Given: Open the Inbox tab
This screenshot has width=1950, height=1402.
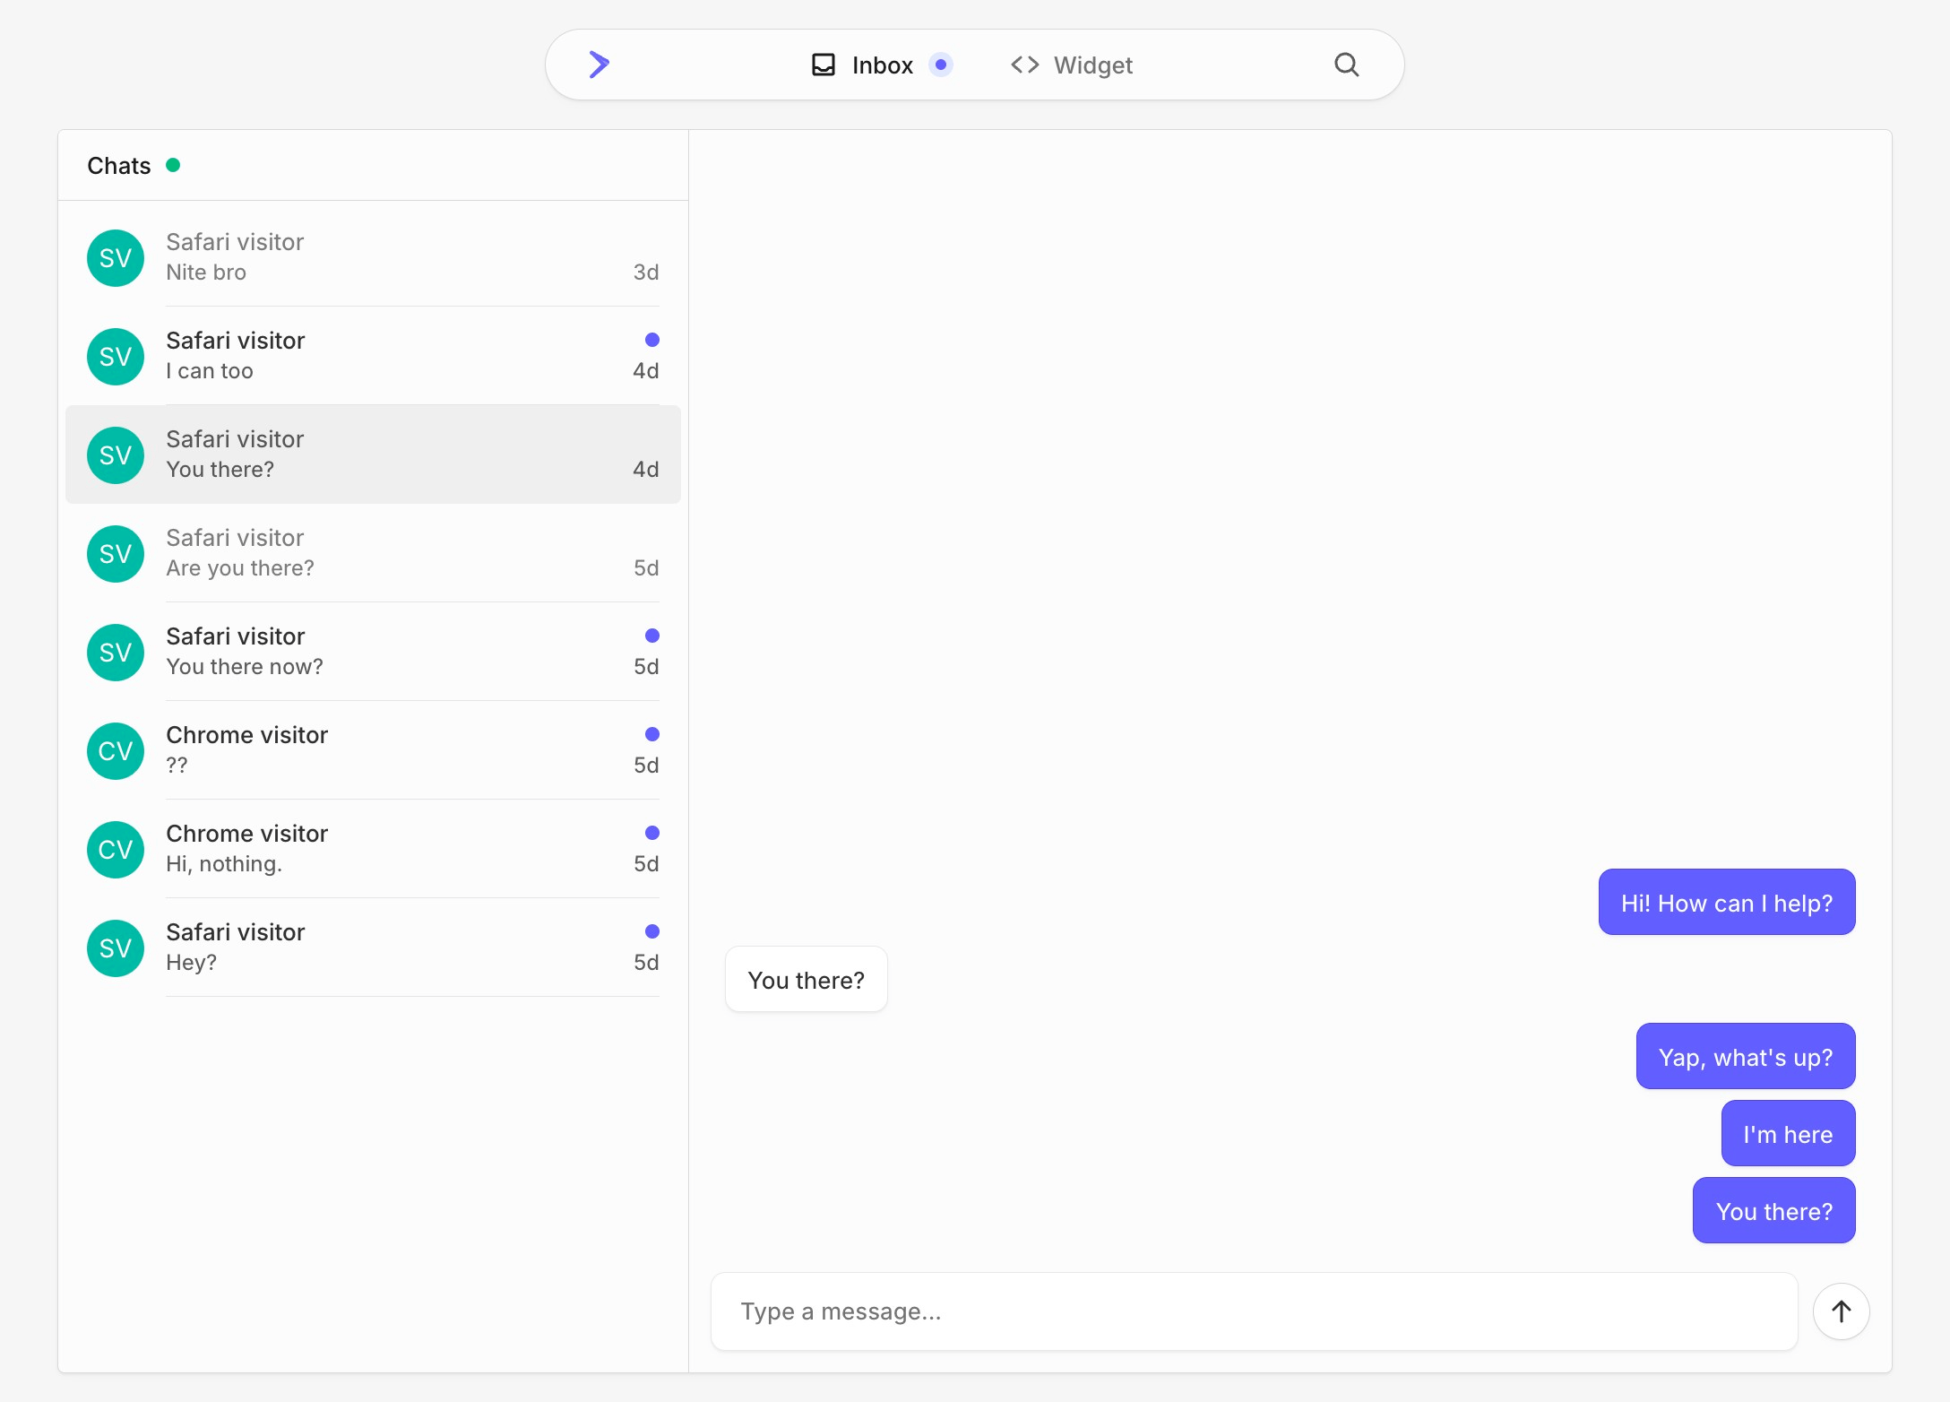Looking at the screenshot, I should click(882, 65).
